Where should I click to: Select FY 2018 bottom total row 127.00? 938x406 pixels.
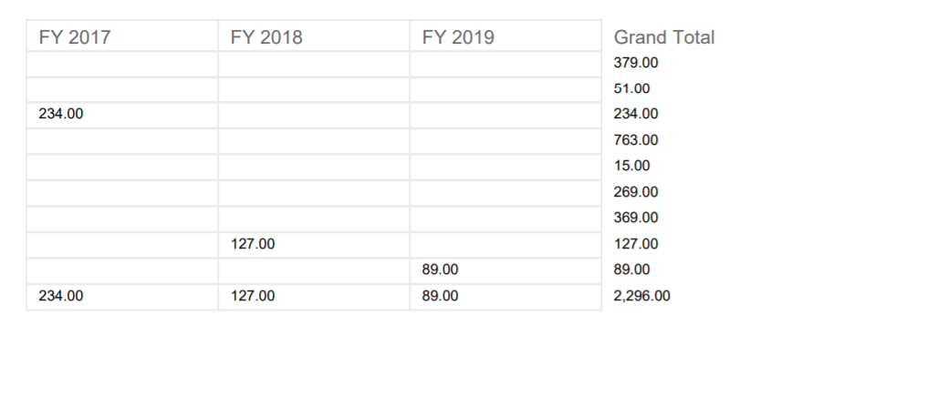(x=252, y=296)
